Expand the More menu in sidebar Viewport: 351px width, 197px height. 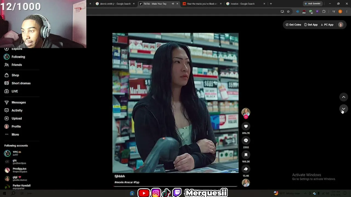click(12, 135)
